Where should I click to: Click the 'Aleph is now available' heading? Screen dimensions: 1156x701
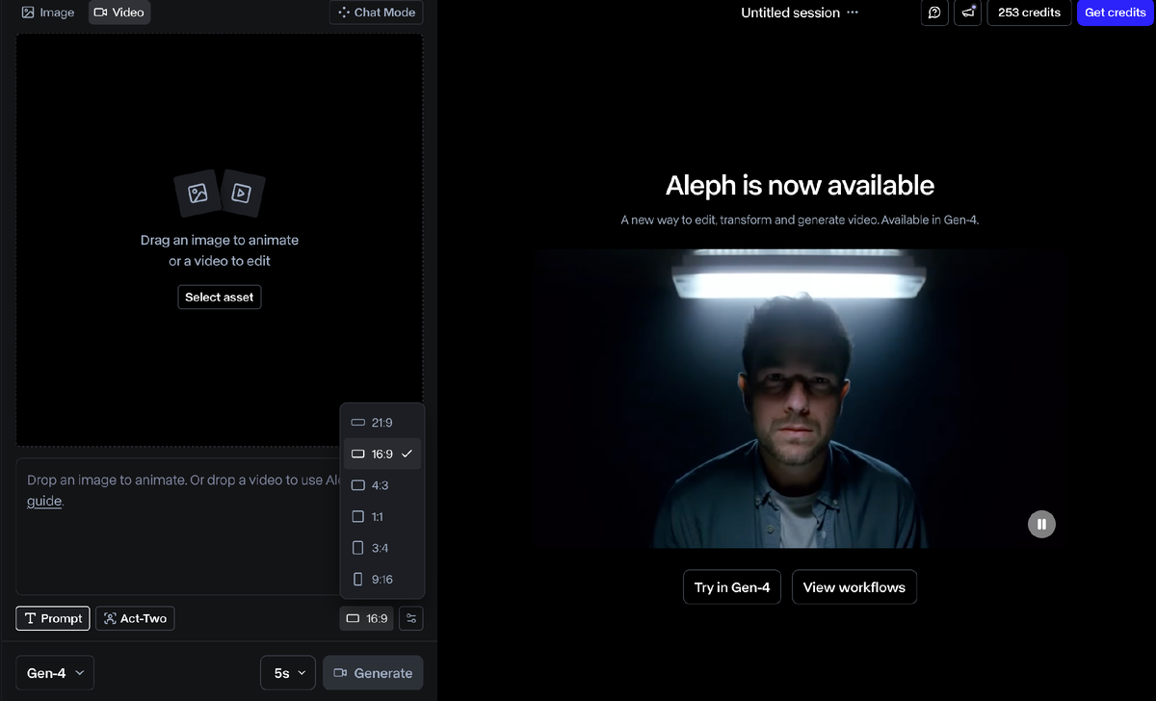[800, 185]
